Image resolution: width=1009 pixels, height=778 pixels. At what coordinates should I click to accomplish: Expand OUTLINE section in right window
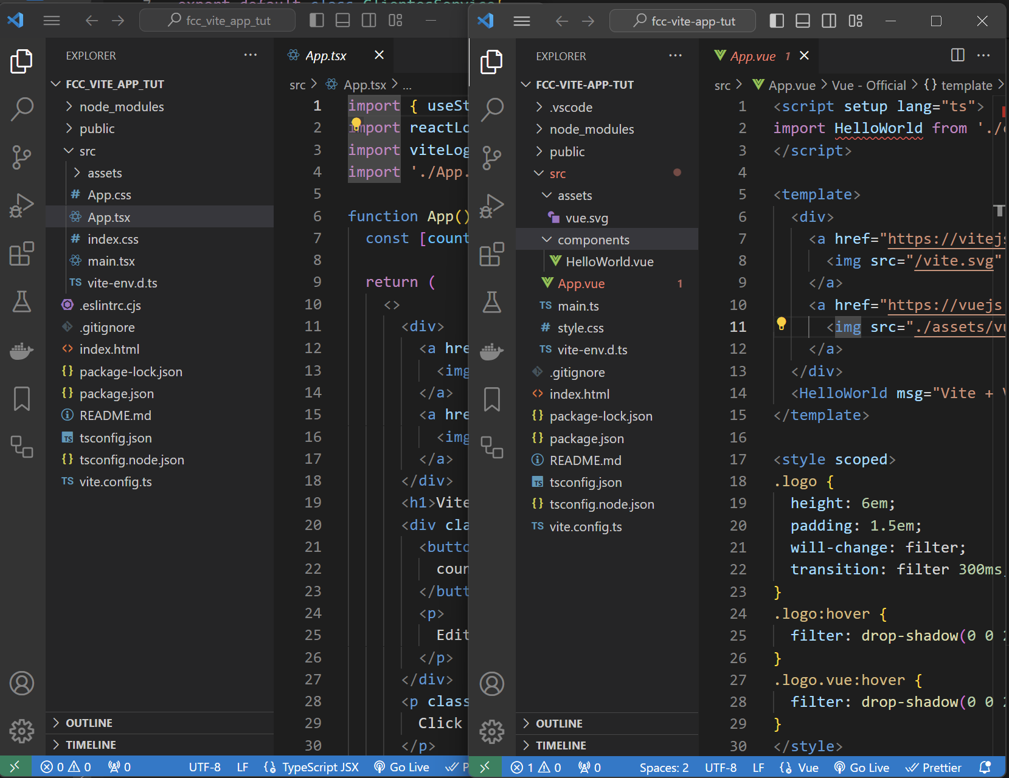(x=559, y=723)
